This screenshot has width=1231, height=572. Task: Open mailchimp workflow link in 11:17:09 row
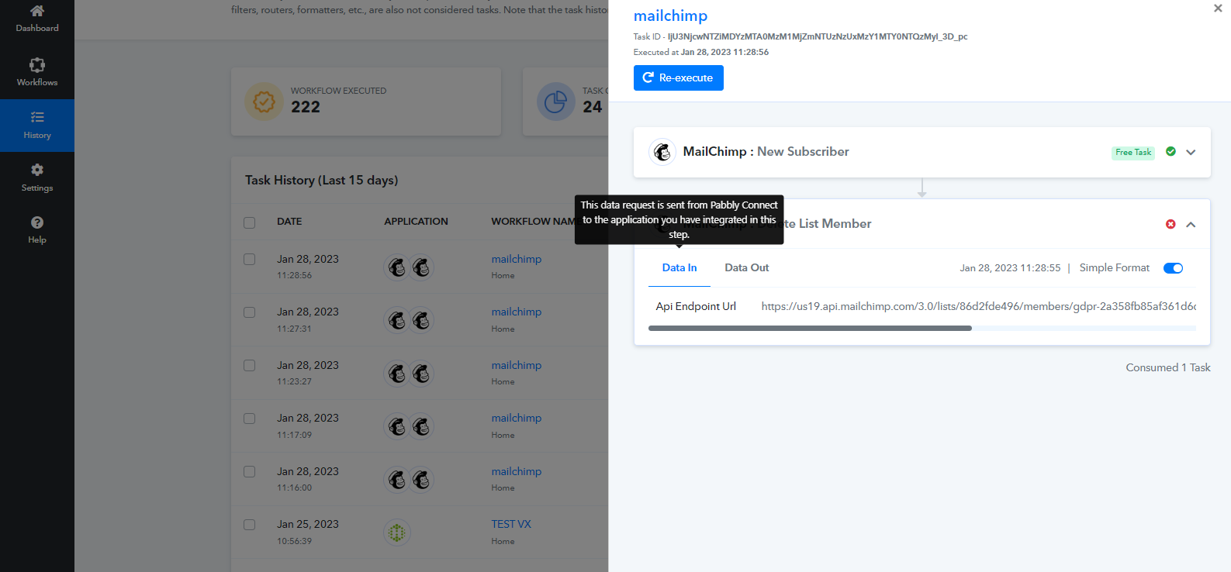[x=517, y=418]
